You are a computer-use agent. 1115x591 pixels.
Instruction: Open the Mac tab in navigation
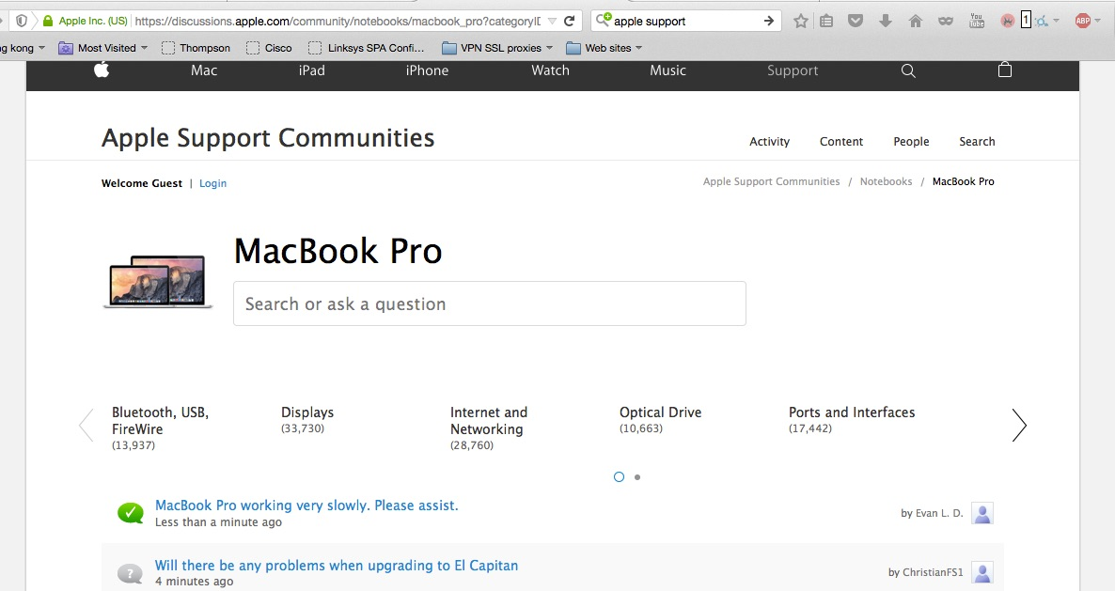point(204,70)
